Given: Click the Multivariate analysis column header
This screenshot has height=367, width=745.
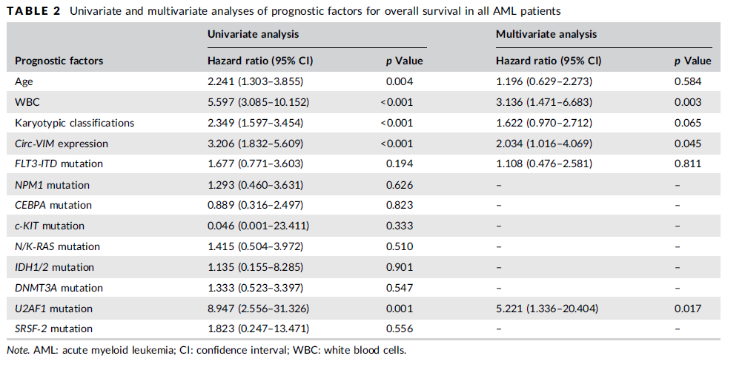Looking at the screenshot, I should coord(546,34).
